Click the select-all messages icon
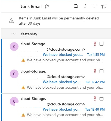 click(76, 6)
